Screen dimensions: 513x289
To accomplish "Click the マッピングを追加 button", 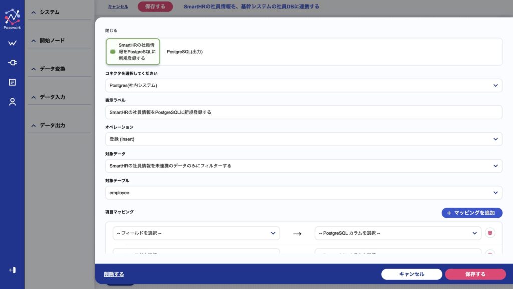I will 472,213.
